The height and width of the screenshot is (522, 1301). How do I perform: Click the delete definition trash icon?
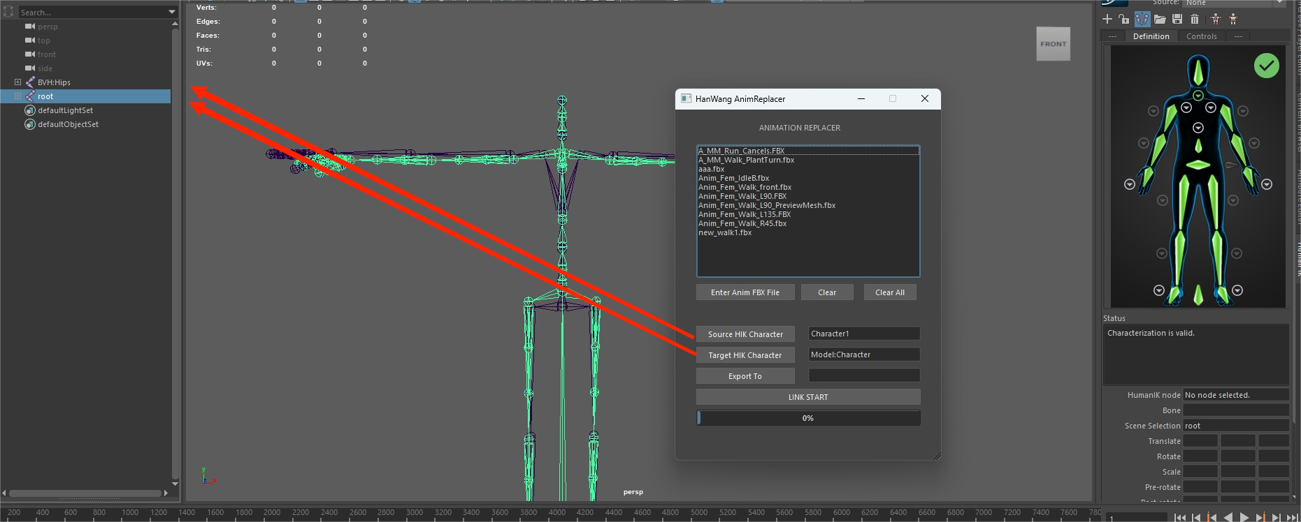(x=1195, y=19)
